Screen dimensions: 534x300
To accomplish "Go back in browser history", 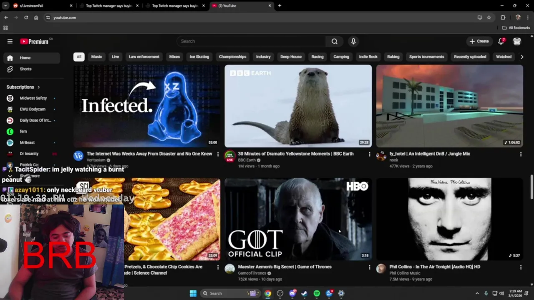I will pyautogui.click(x=6, y=17).
